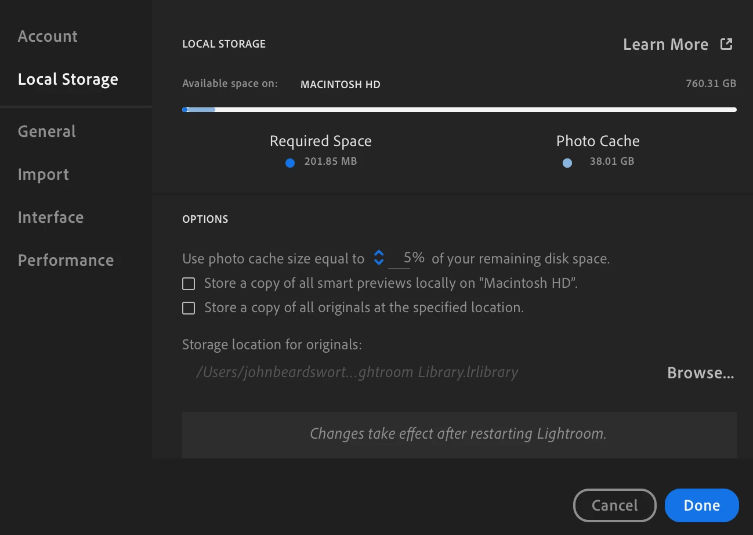Click the Photo Cache light blue dot
This screenshot has width=753, height=535.
567,163
